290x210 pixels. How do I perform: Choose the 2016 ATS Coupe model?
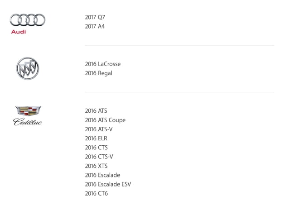[x=105, y=120]
